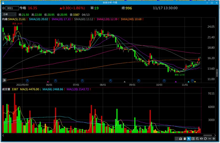This screenshot has width=220, height=143.
Task: Click the lock icon in title bar
Action: 3,2
